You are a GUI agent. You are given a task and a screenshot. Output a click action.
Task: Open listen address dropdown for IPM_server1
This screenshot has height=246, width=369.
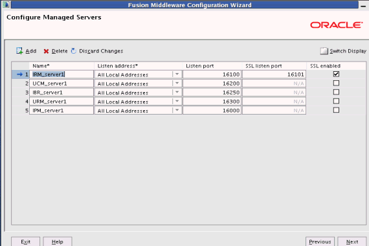(177, 111)
